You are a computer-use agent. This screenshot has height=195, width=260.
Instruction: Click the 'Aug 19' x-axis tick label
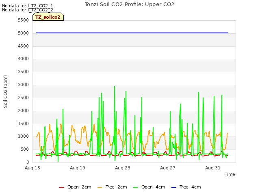[78, 168]
